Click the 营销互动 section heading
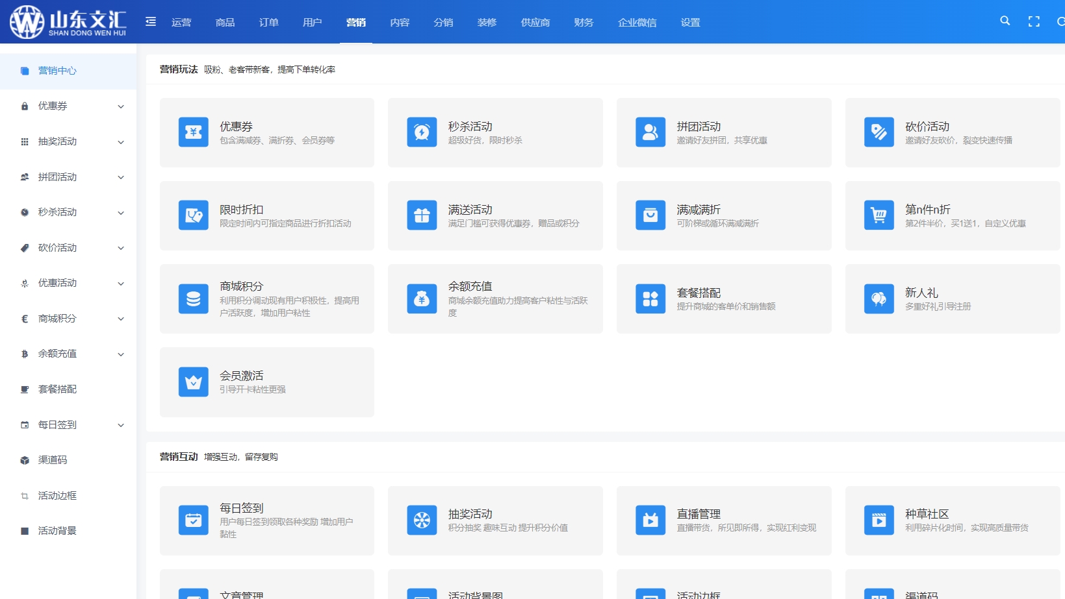The height and width of the screenshot is (599, 1065). point(179,457)
